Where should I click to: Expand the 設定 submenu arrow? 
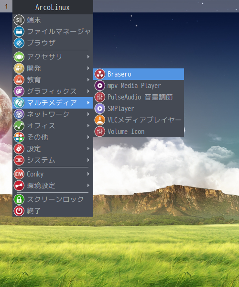(88, 149)
